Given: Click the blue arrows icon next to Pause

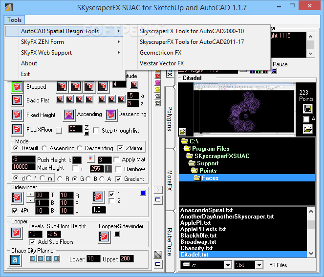Looking at the screenshot, I should [274, 71].
